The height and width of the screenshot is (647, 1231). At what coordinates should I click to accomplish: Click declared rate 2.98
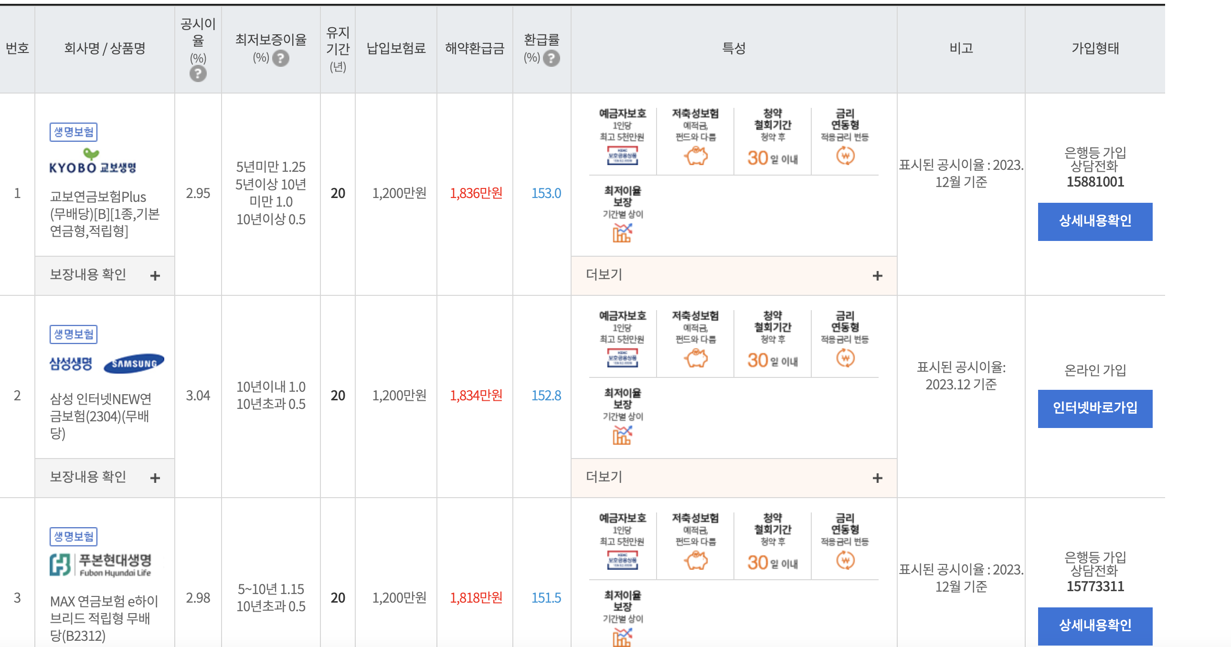[x=198, y=598]
